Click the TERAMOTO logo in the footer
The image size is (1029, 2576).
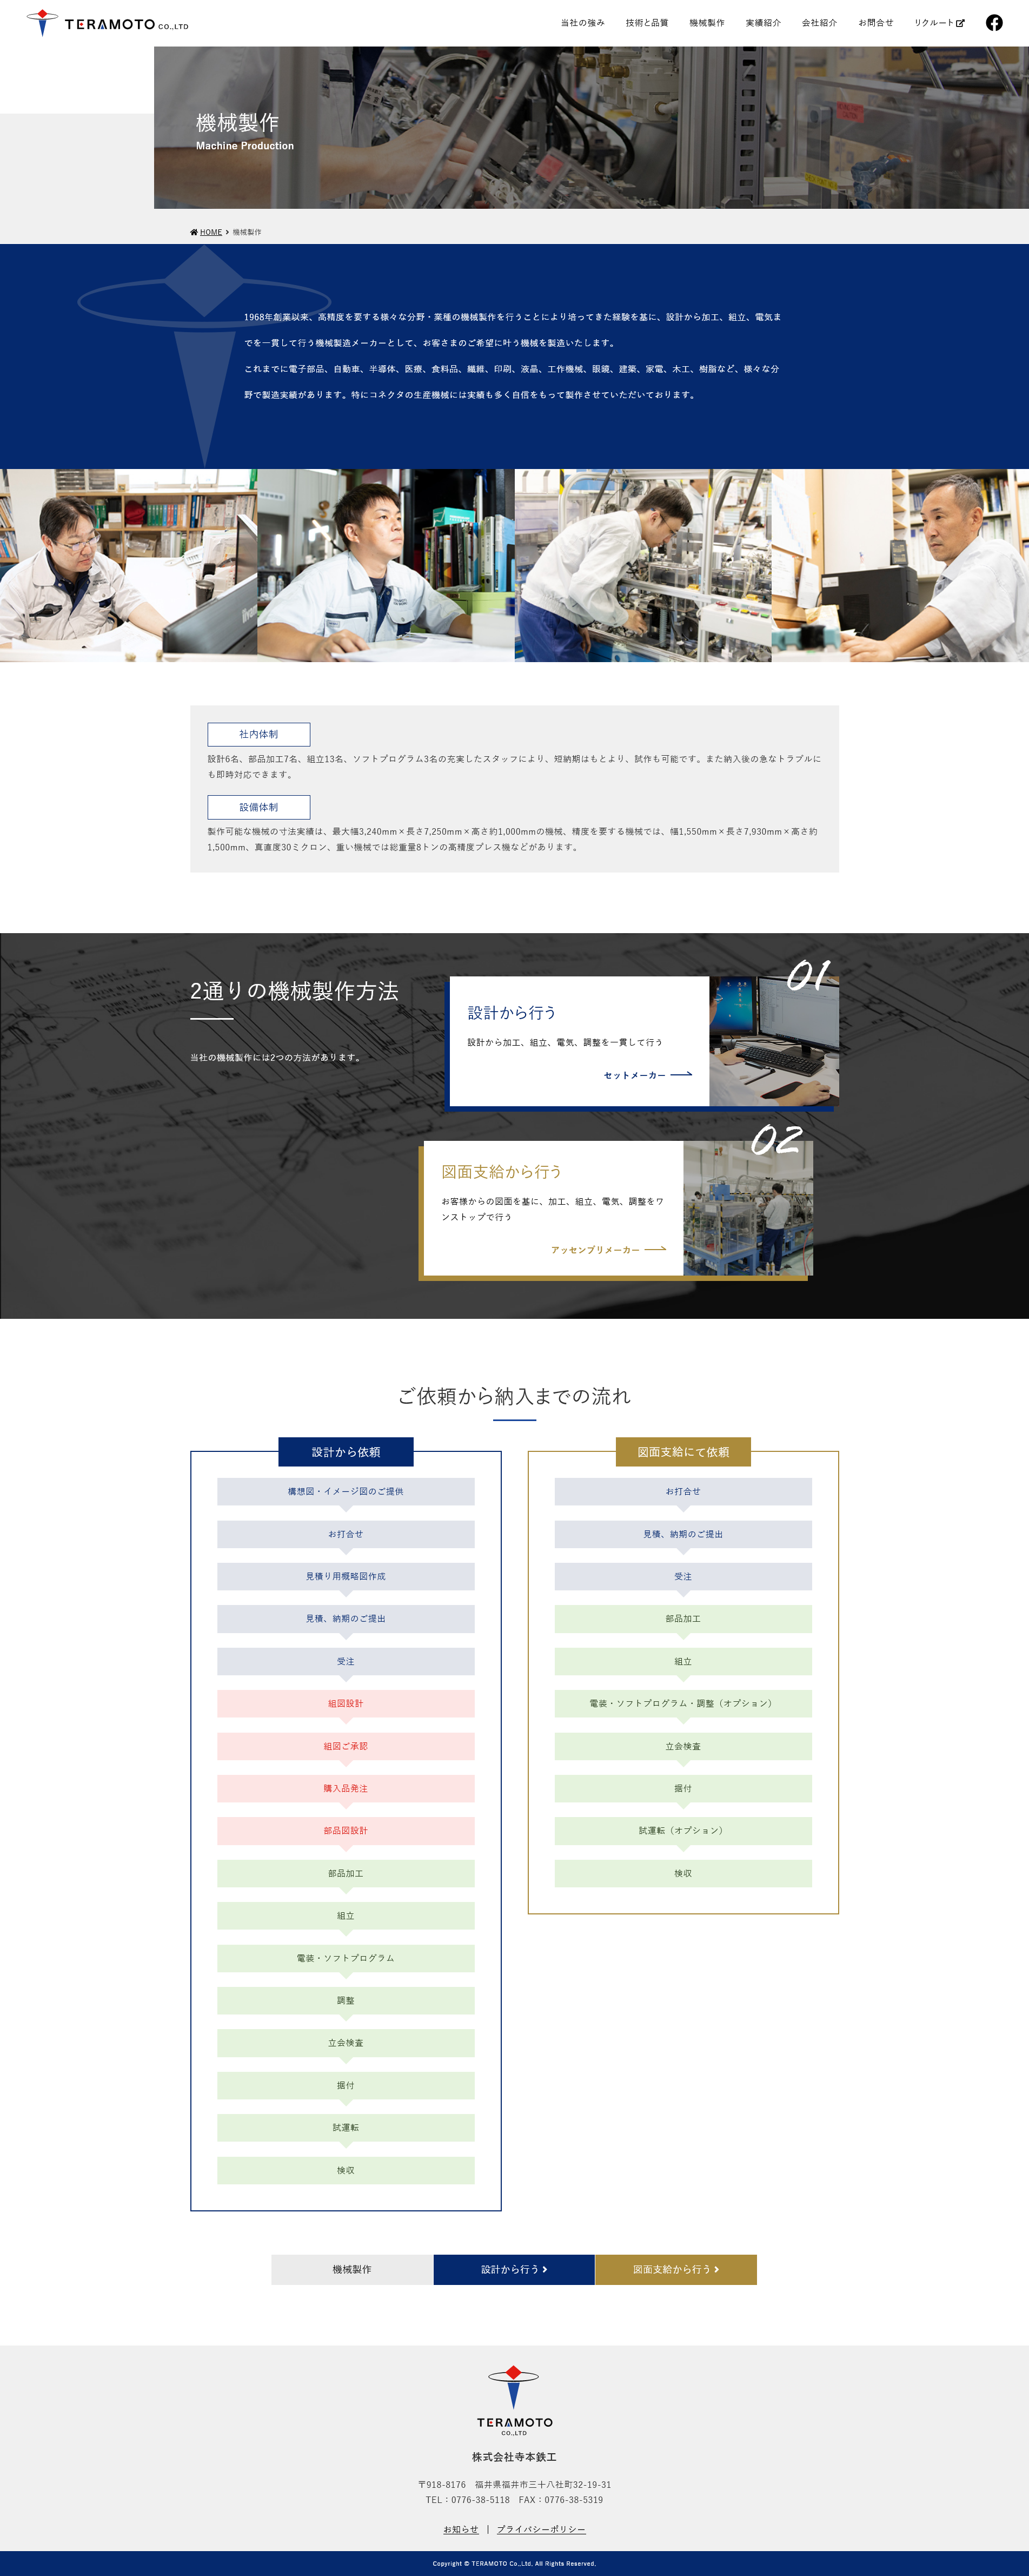[x=514, y=2399]
